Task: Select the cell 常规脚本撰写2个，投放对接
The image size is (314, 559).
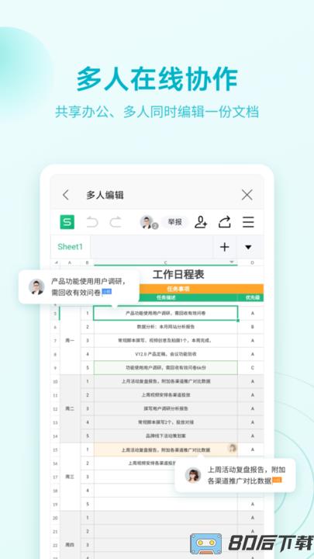Action: 166,422
